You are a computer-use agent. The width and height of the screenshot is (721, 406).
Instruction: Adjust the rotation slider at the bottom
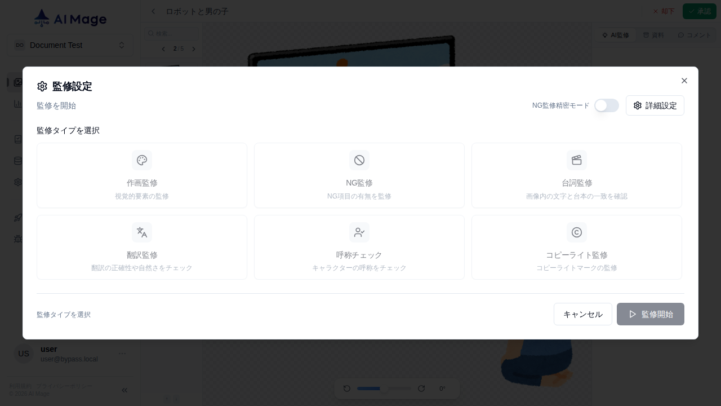(384, 389)
